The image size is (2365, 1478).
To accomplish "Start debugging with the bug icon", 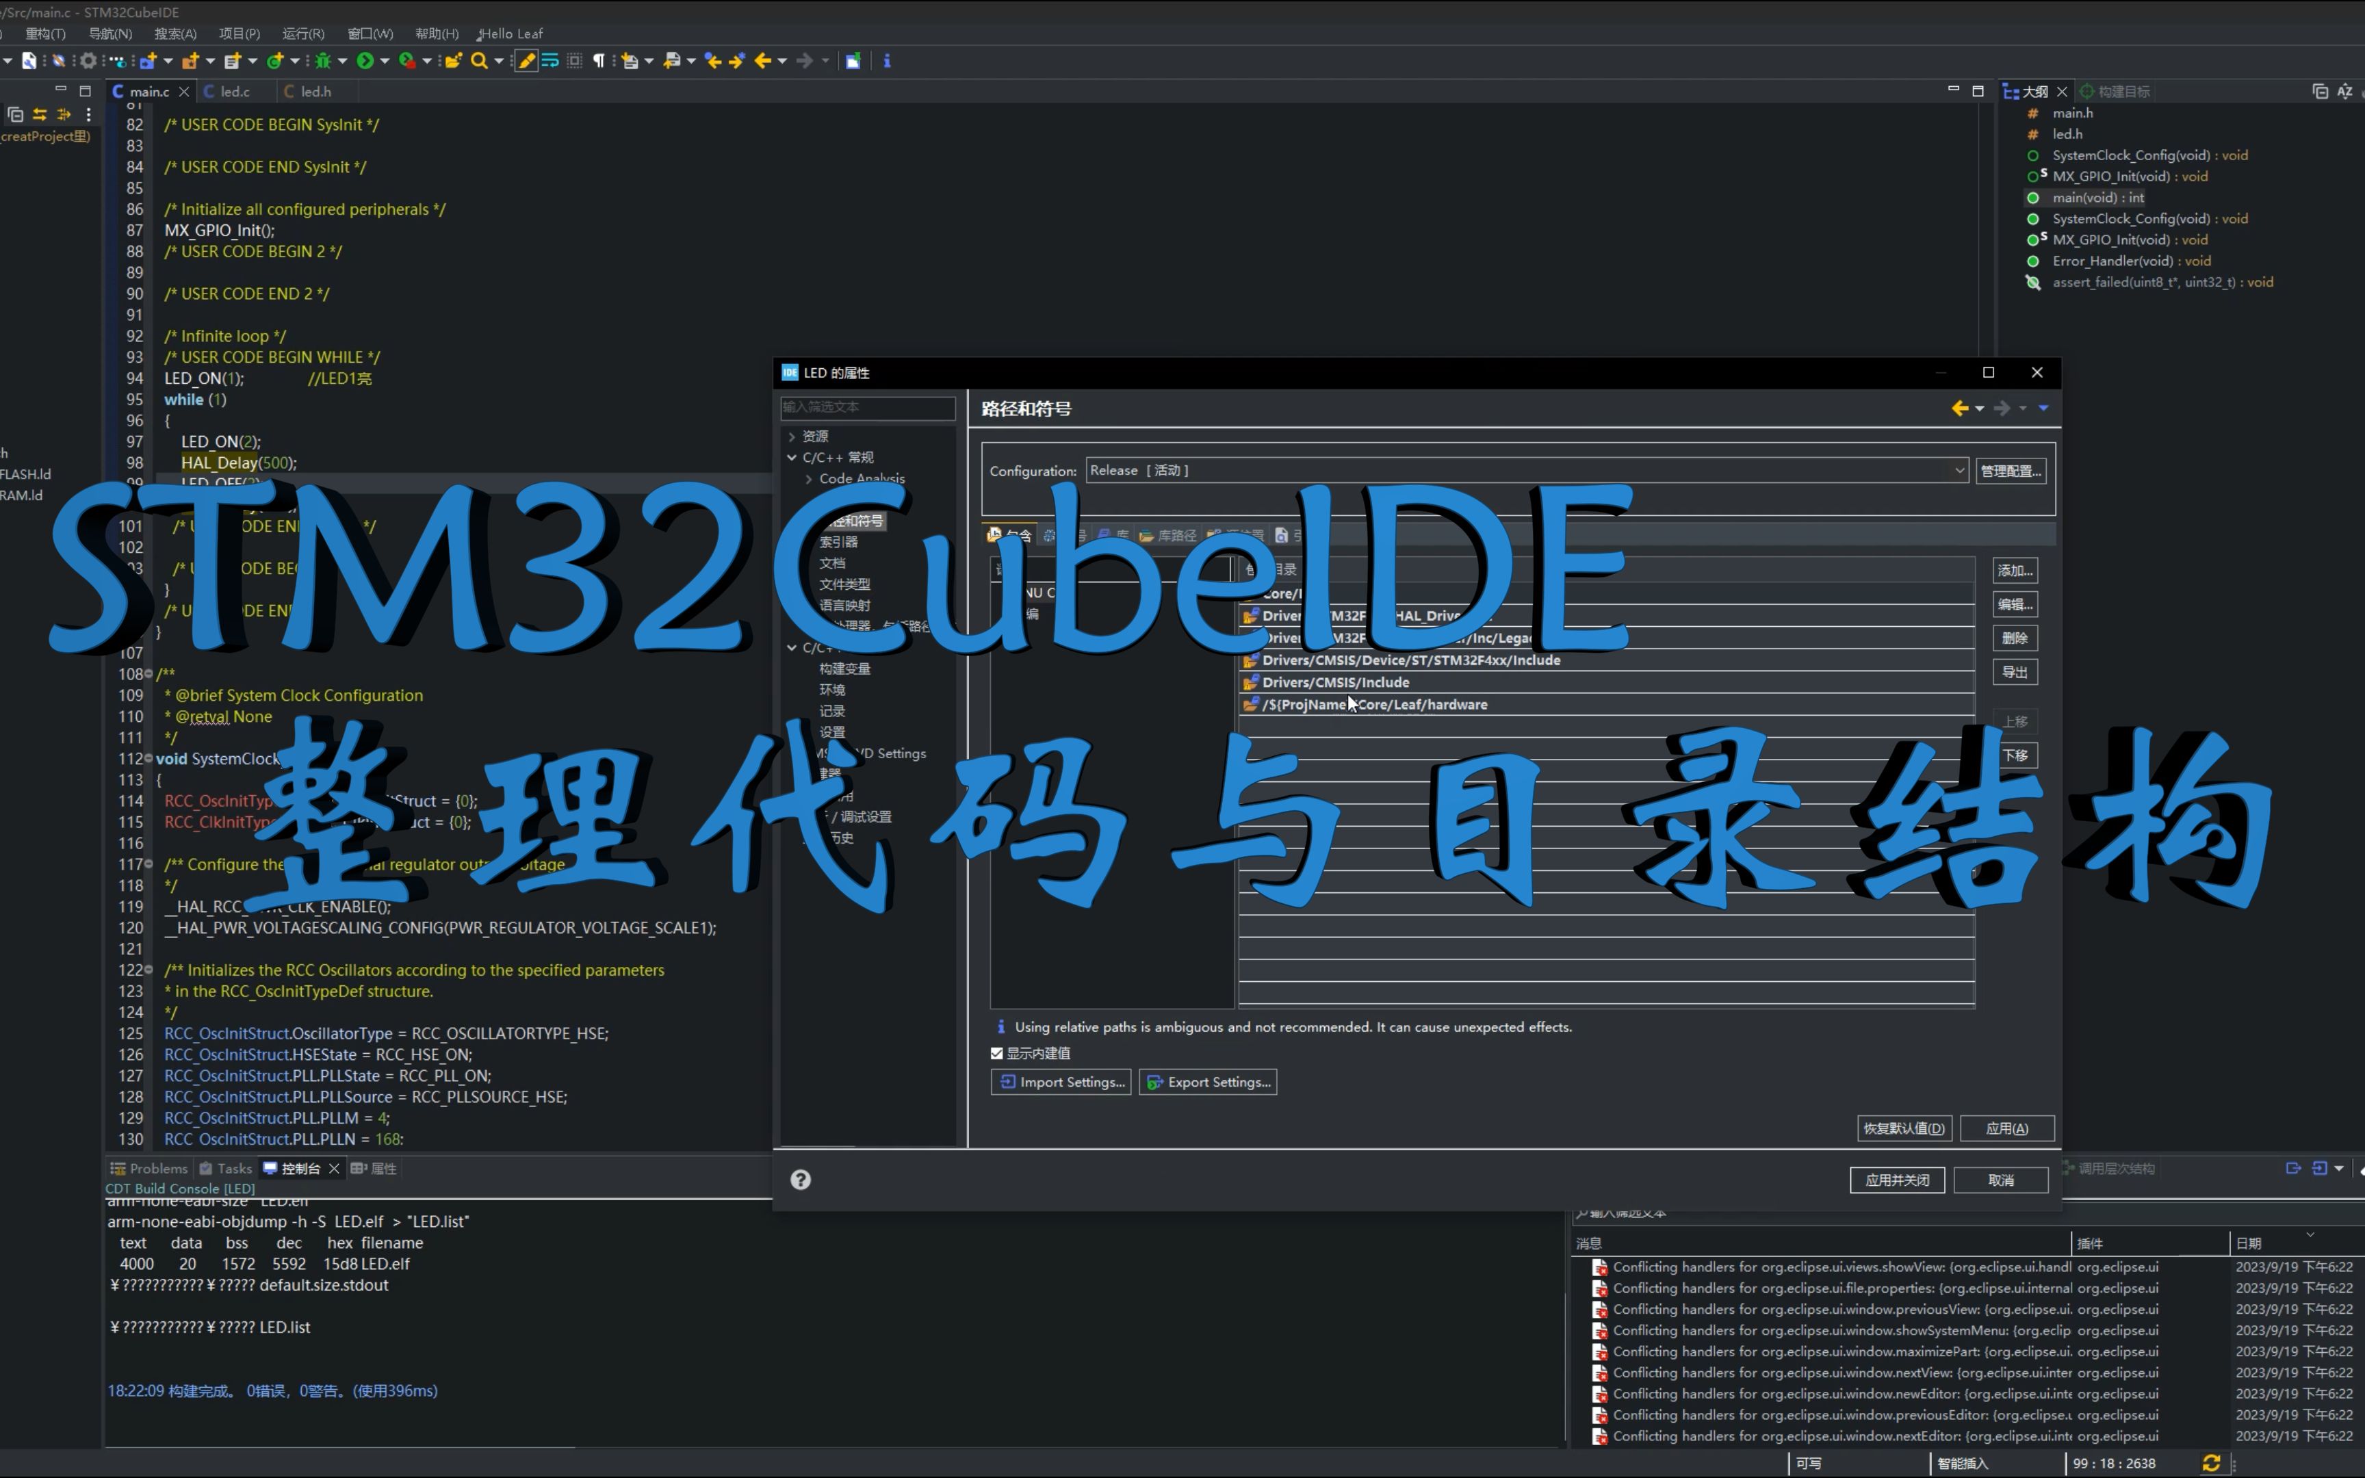I will [322, 61].
